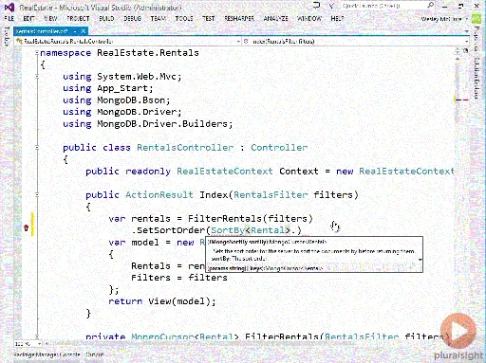Screen dimensions: 486x363
Task: Click the Controller base type in code
Action: [279, 148]
